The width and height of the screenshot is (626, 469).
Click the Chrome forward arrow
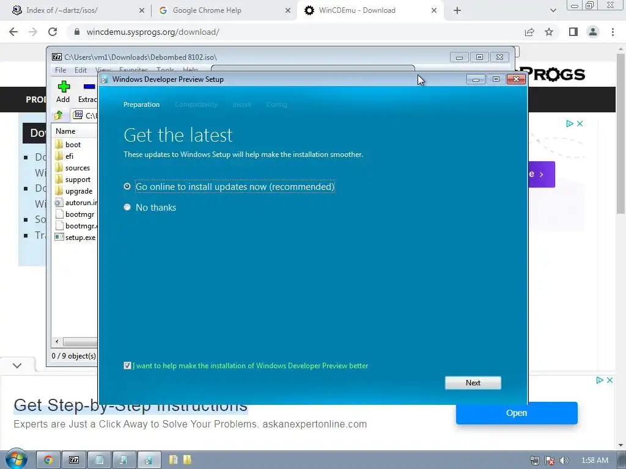pyautogui.click(x=33, y=32)
